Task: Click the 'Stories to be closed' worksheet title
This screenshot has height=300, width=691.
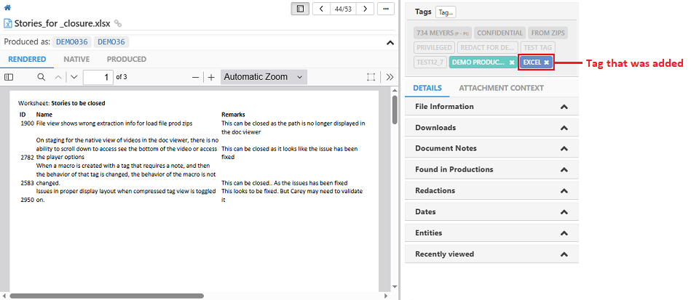Action: pyautogui.click(x=78, y=104)
